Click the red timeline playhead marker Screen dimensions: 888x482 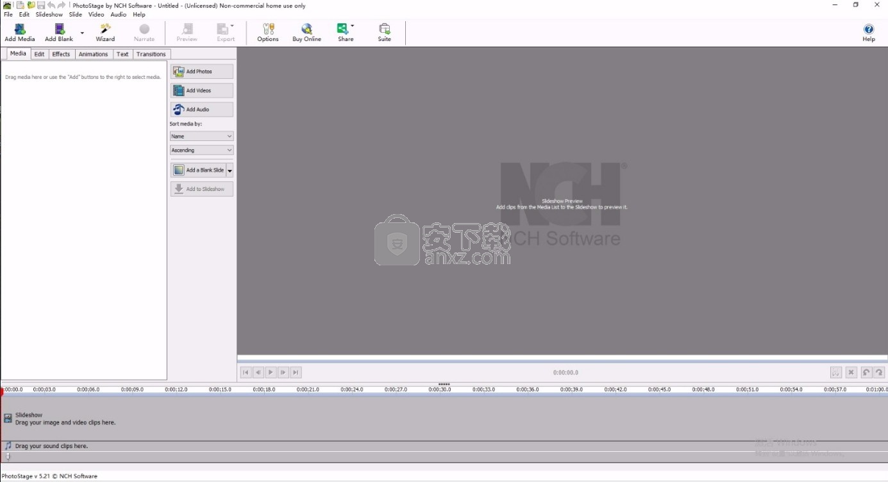[2, 392]
